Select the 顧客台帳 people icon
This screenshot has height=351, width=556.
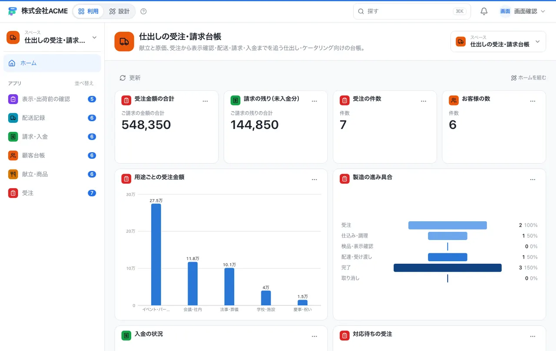pos(13,155)
